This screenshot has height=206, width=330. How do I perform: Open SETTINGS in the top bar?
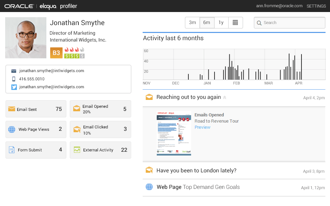click(x=316, y=6)
